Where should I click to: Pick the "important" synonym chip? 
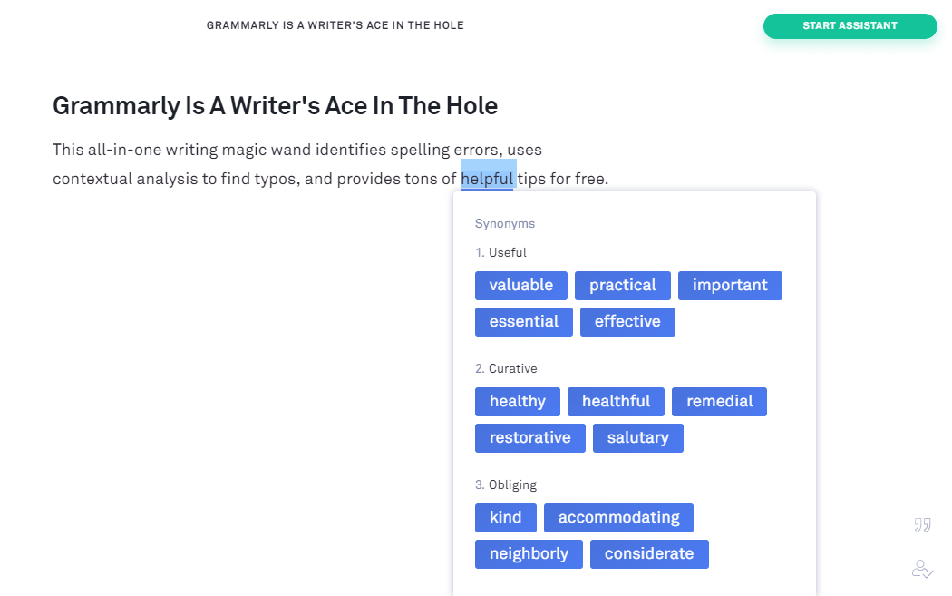730,286
